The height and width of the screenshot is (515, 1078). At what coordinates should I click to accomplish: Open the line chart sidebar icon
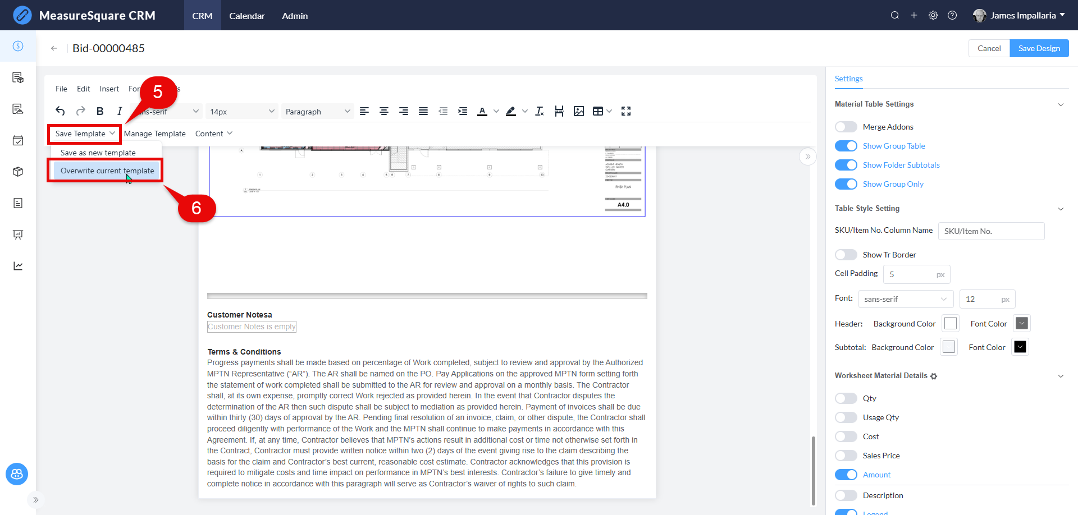coord(18,266)
